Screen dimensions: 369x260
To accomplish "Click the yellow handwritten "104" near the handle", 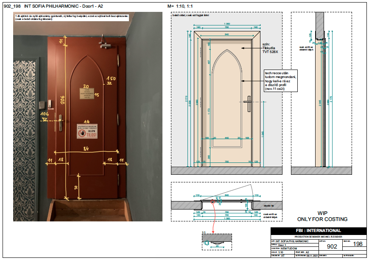I will pos(45,114).
